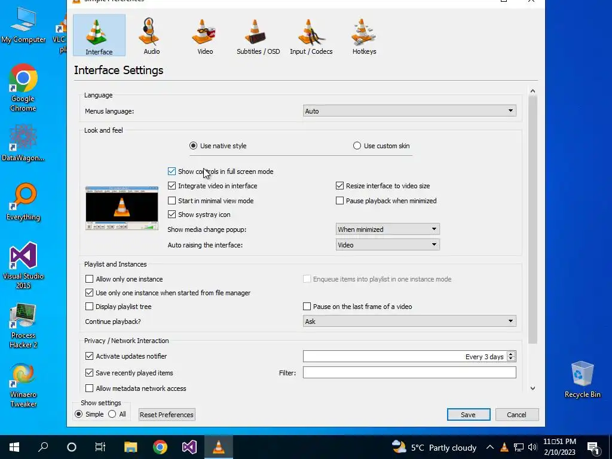Select Google Chrome desktop shortcut

coord(23,87)
